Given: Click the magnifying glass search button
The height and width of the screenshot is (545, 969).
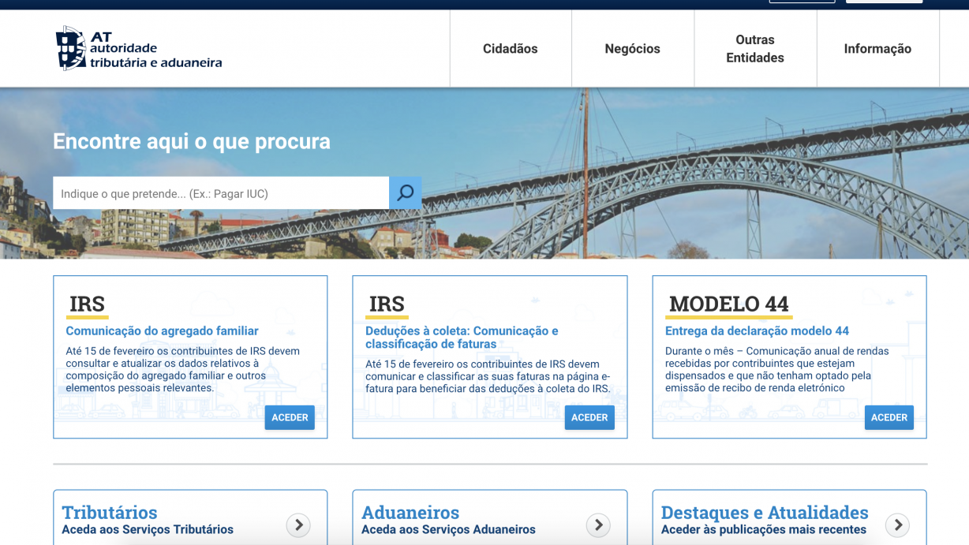Looking at the screenshot, I should (x=406, y=193).
